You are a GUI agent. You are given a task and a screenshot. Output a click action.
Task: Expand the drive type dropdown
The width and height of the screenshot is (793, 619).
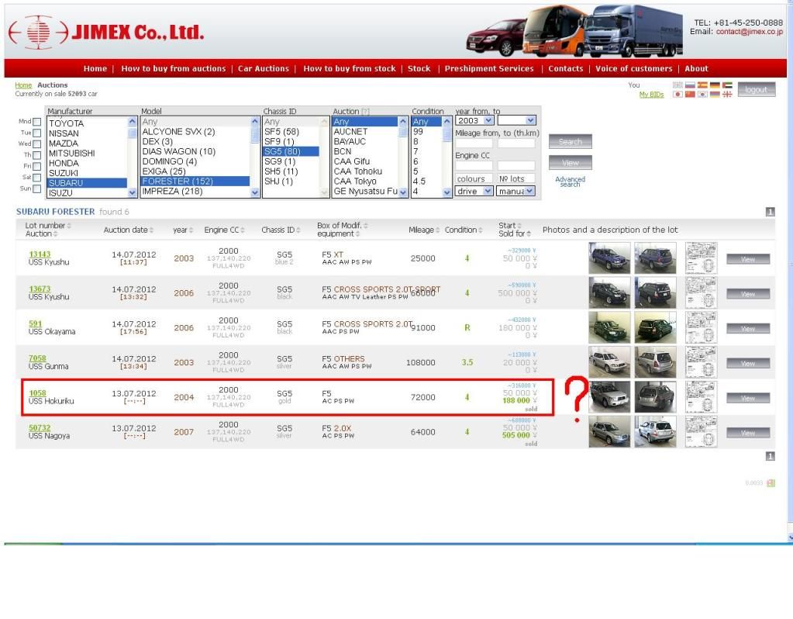pos(474,191)
